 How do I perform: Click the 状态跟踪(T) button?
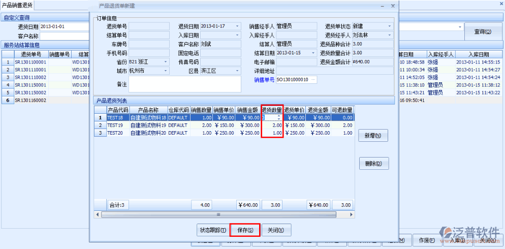pos(212,230)
